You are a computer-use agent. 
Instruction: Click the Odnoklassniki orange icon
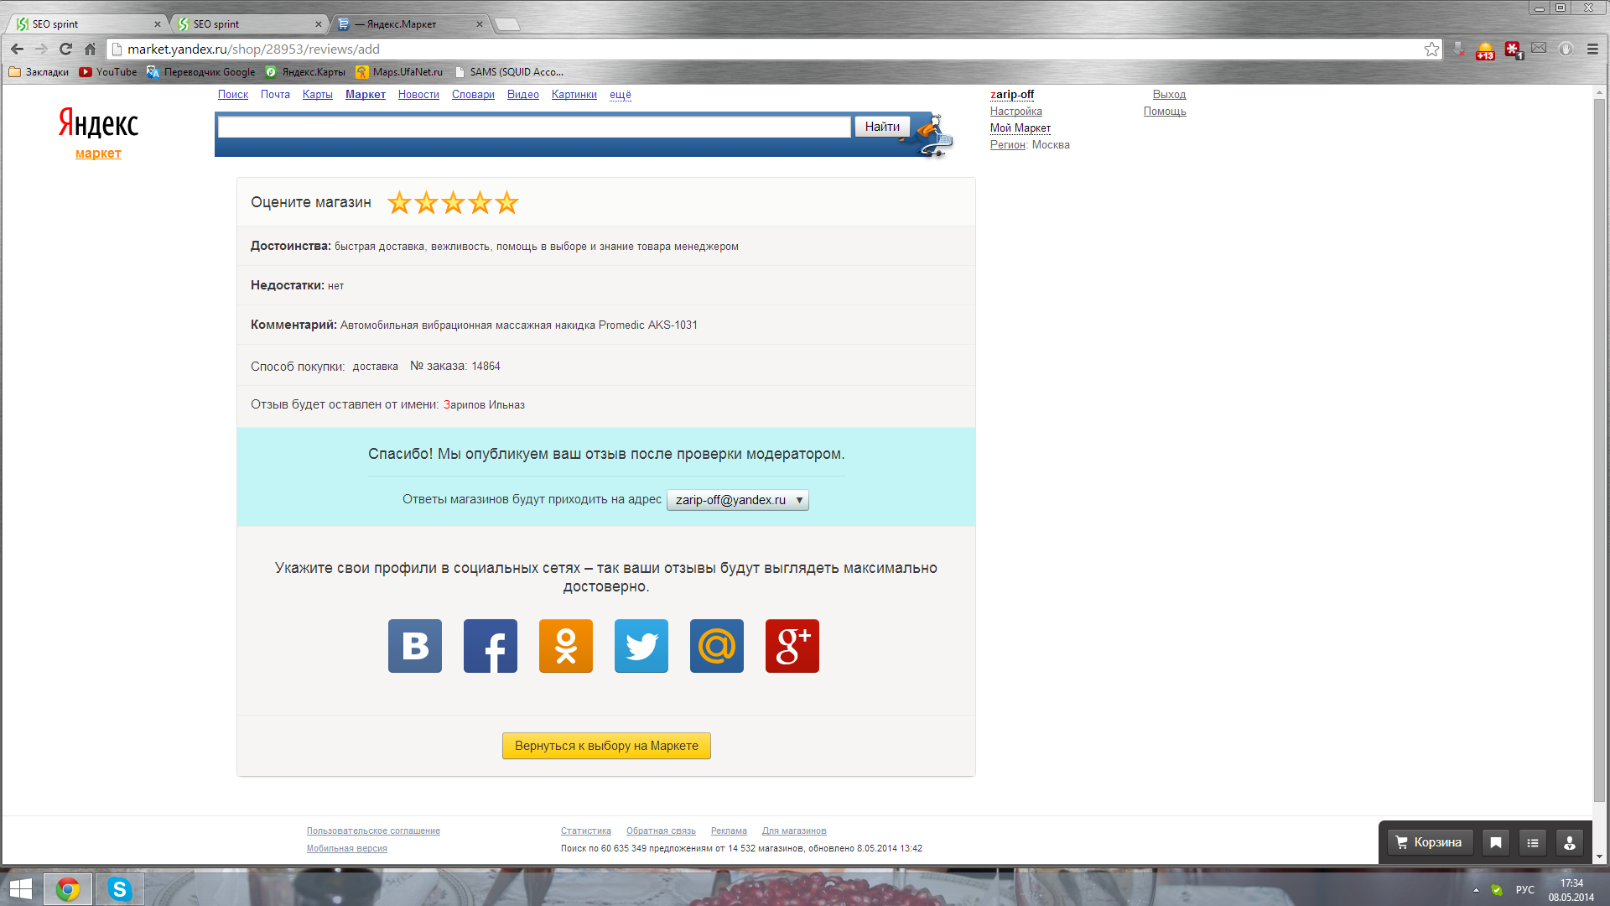point(565,646)
